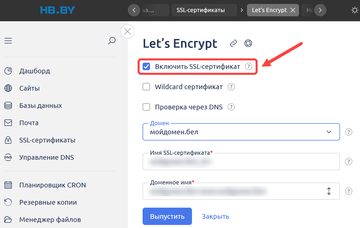Uncheck Включить SSL-сертификат checkbox

click(x=146, y=66)
